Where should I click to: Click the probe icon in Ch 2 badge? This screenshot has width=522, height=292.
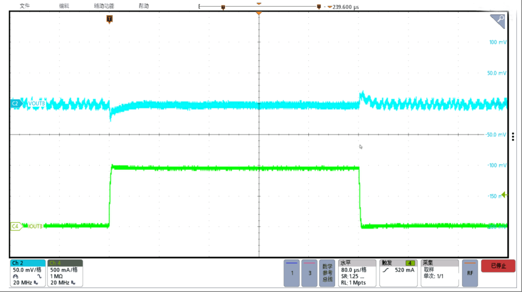coord(15,277)
